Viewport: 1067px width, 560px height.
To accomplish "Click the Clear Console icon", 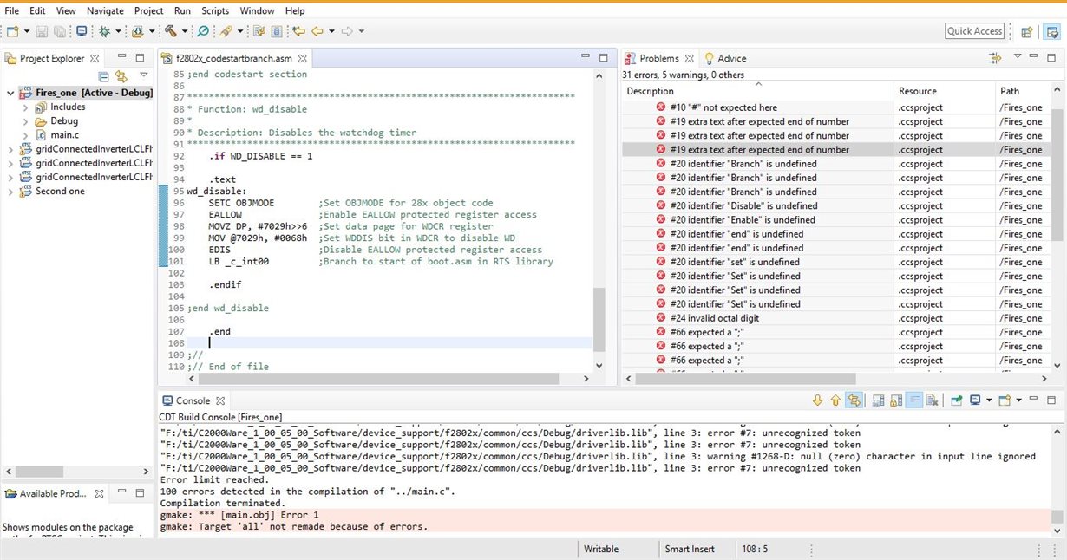I will tap(932, 400).
